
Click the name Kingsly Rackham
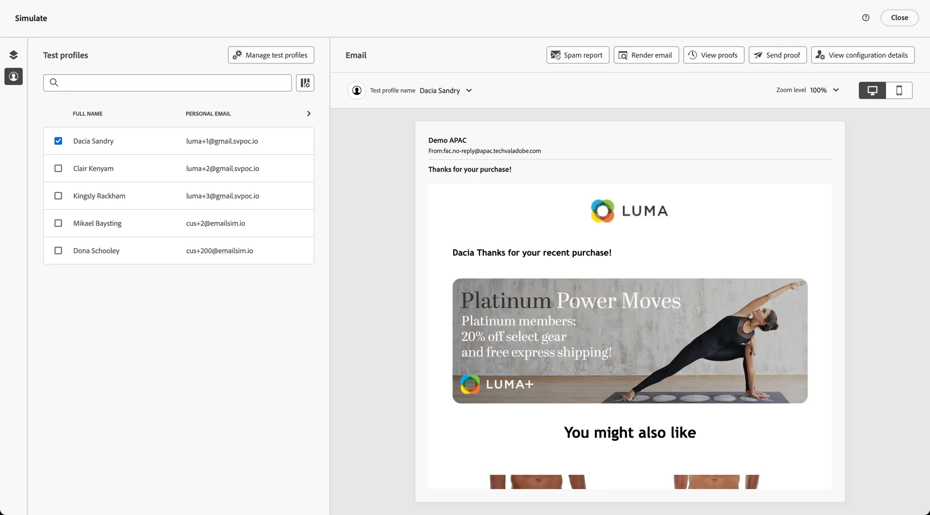pyautogui.click(x=99, y=196)
